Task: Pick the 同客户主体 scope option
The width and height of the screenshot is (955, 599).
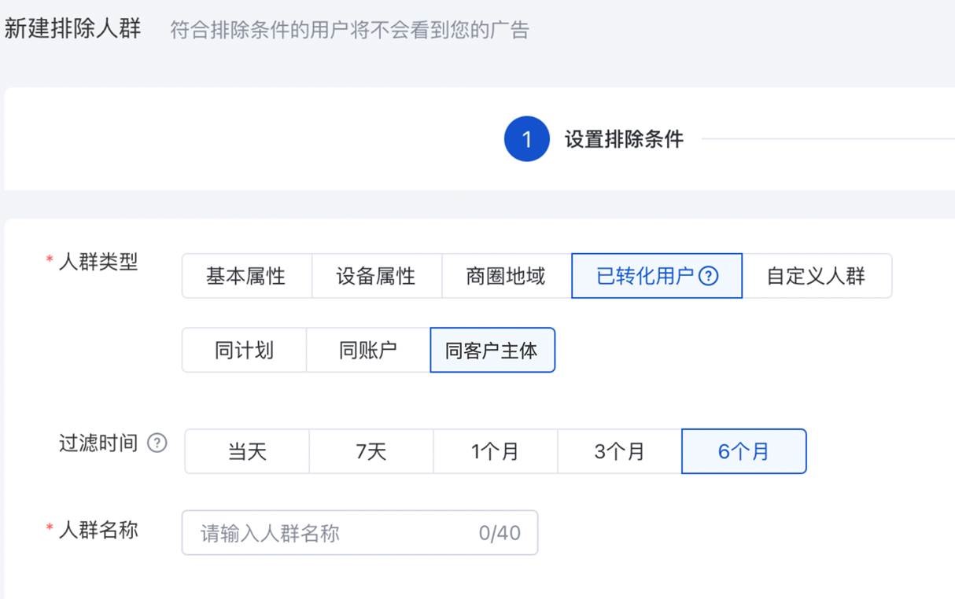Action: coord(492,351)
